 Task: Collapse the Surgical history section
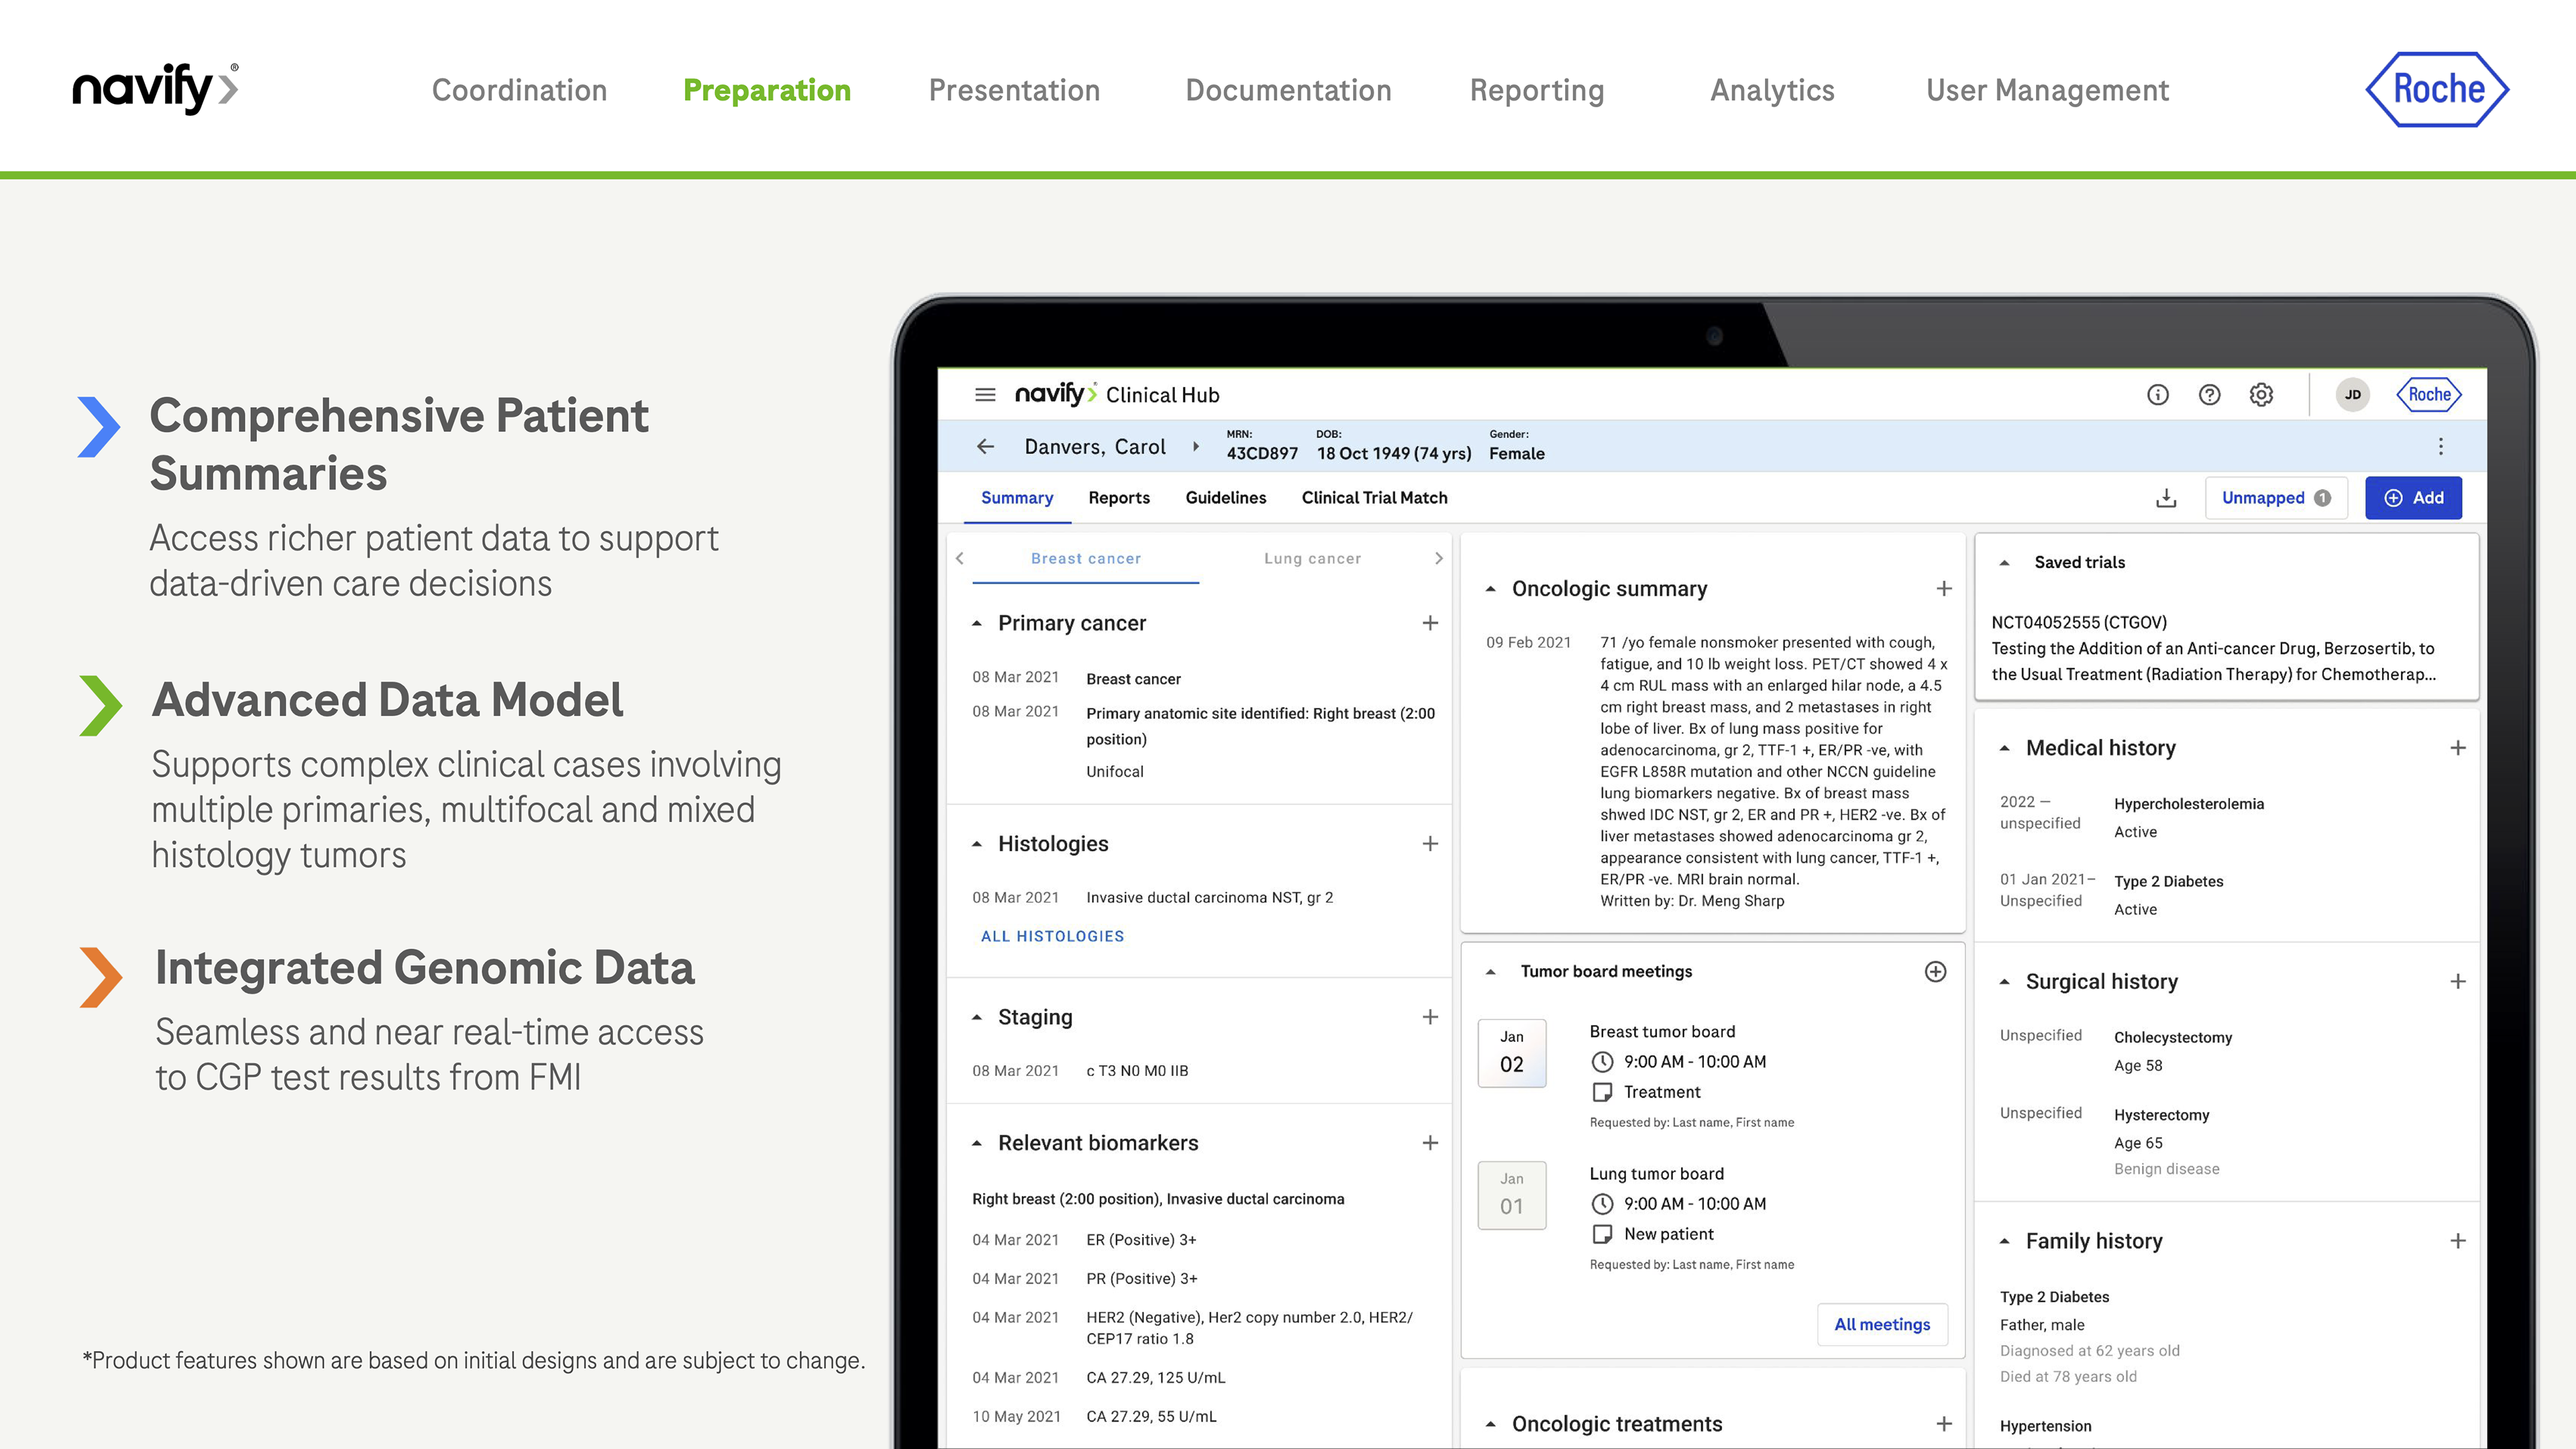coord(2004,982)
